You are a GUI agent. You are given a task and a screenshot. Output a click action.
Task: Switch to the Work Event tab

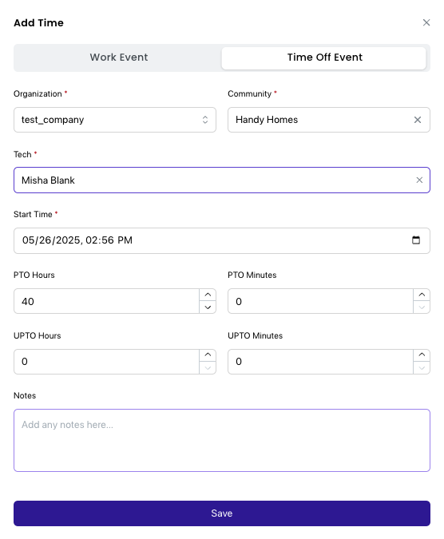pos(118,57)
